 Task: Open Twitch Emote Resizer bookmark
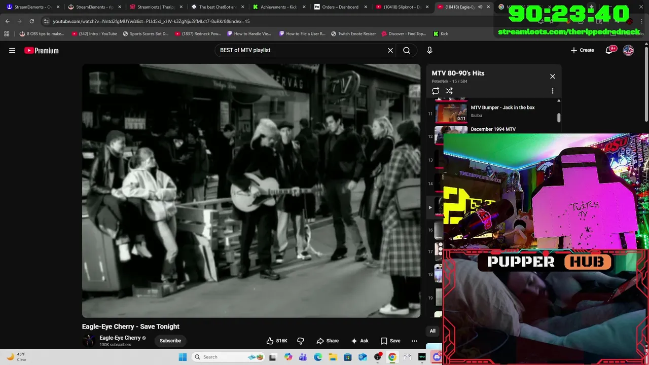353,33
